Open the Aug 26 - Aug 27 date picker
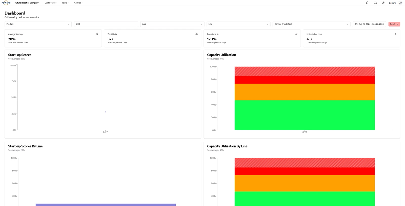Screen dimensions: 405x206 pos(369,24)
